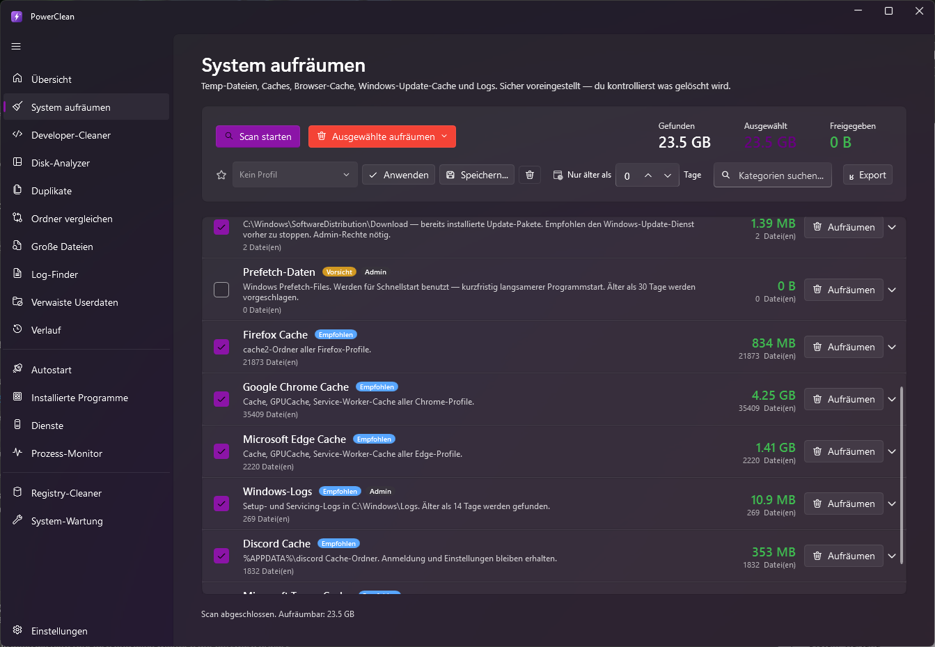Uncheck the Firefox Cache checkbox

(221, 347)
